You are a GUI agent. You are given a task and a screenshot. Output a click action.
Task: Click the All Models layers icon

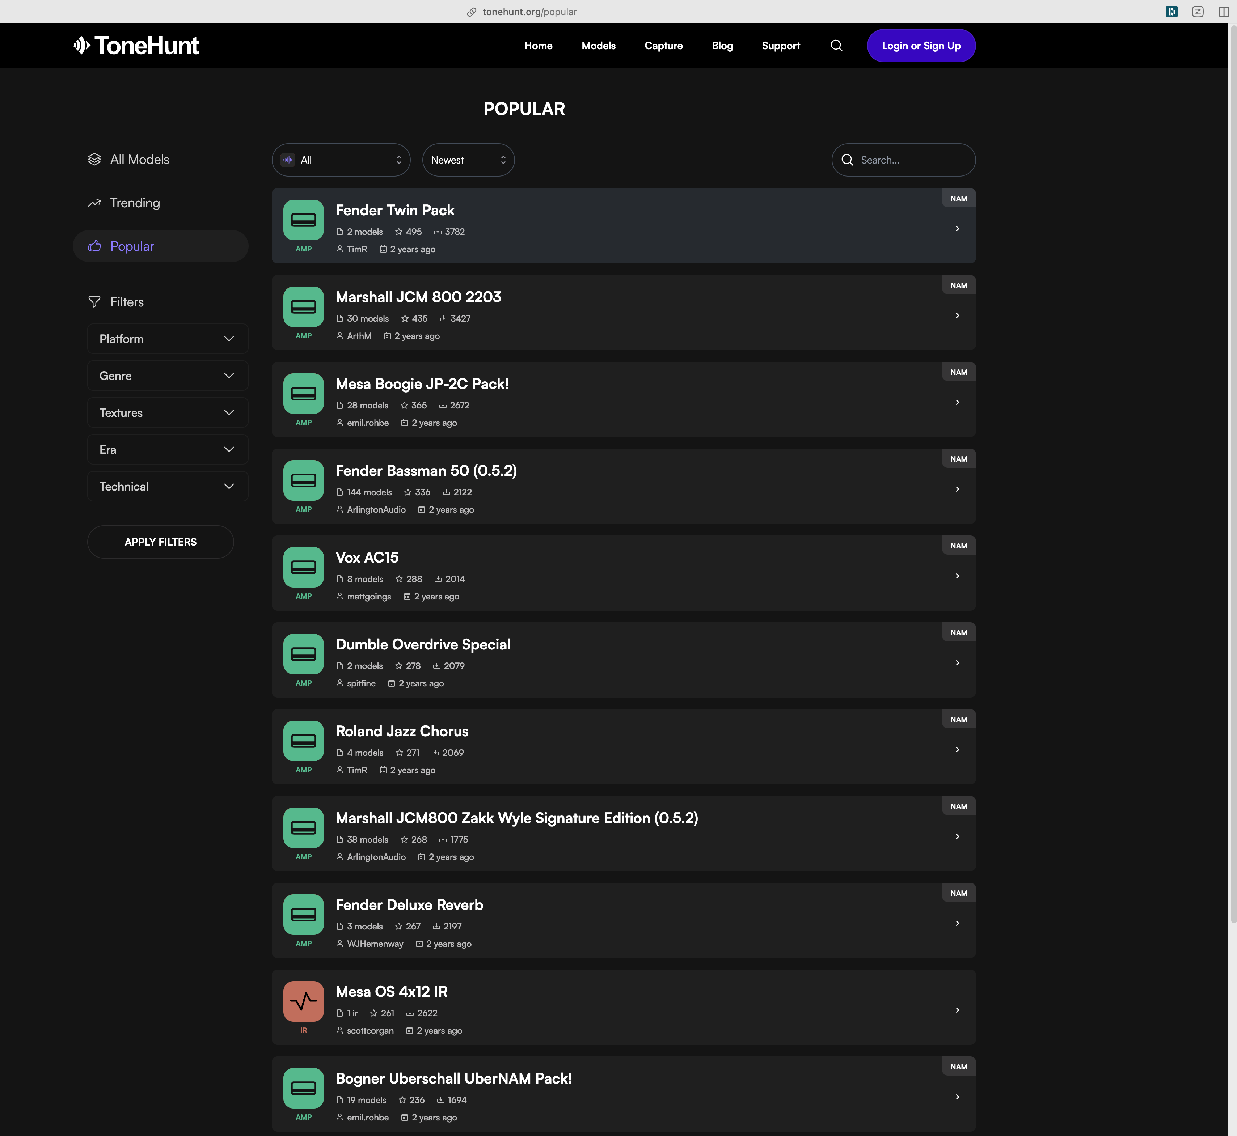[94, 159]
